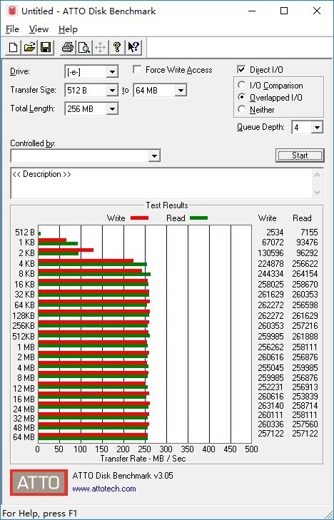The image size is (334, 520).
Task: Open the Drive dropdown
Action: (112, 71)
